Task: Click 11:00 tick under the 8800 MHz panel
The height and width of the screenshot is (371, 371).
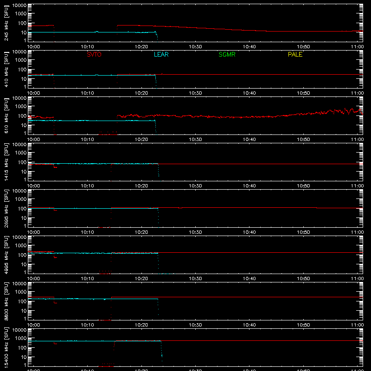Action: (x=357, y=325)
